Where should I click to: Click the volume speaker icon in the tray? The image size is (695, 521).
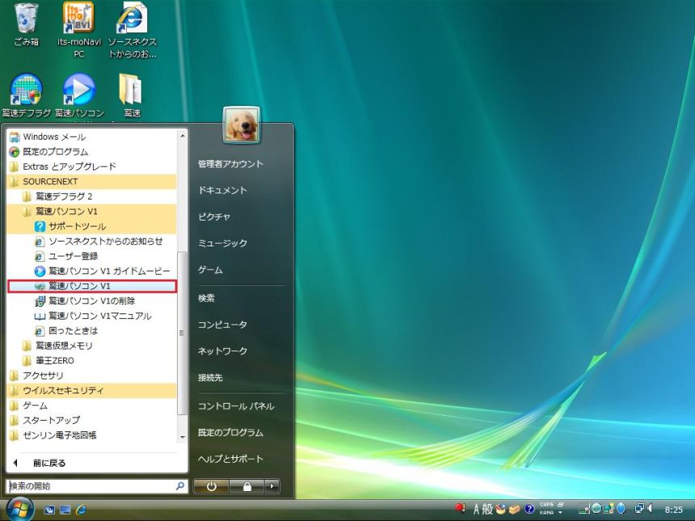pos(650,509)
